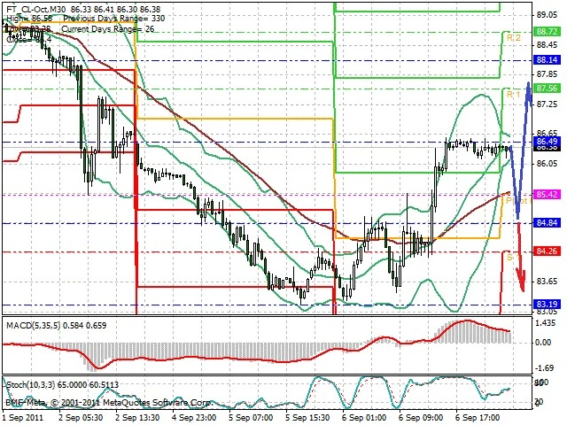Click the 2 Sep 13:30 time marker
The width and height of the screenshot is (567, 425).
coord(138,418)
